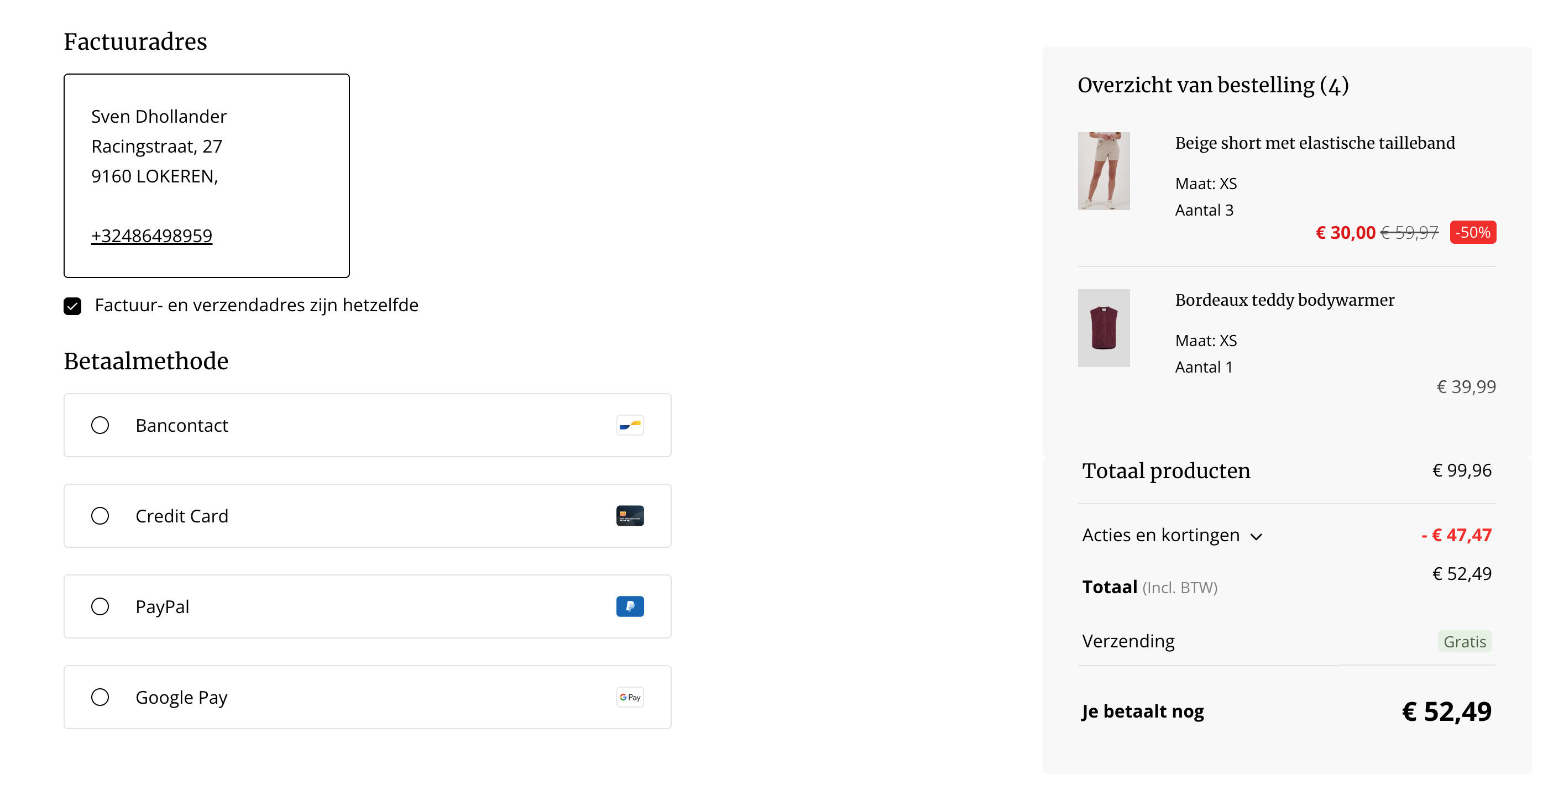The height and width of the screenshot is (785, 1548).
Task: Select the Bancontact radio button
Action: point(100,425)
